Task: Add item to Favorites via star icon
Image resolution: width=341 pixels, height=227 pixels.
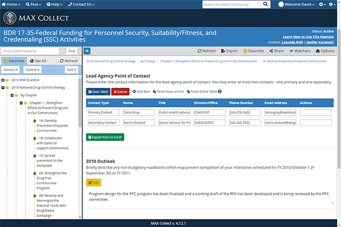Action: [245, 51]
